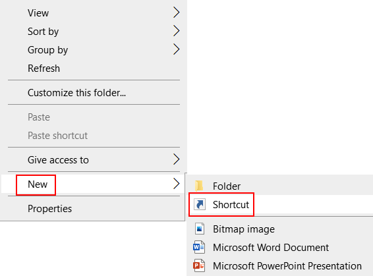Click the PowerPoint presentation icon
This screenshot has width=373, height=276.
[199, 265]
